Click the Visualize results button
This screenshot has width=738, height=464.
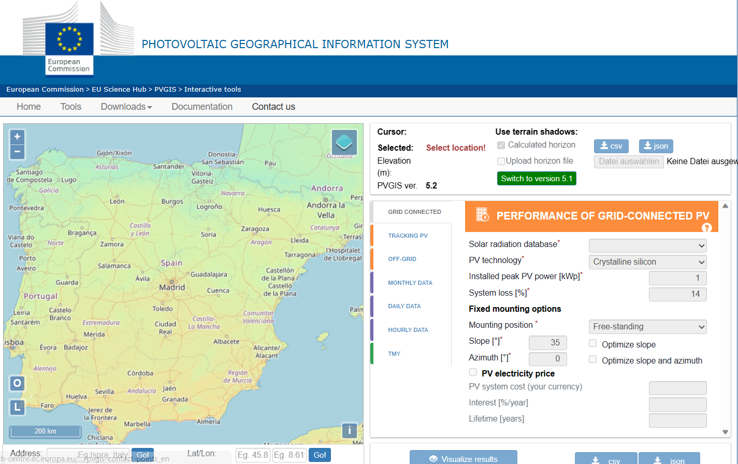coord(463,458)
